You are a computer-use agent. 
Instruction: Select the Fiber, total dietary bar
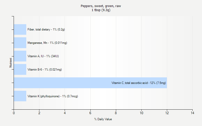point(20,29)
